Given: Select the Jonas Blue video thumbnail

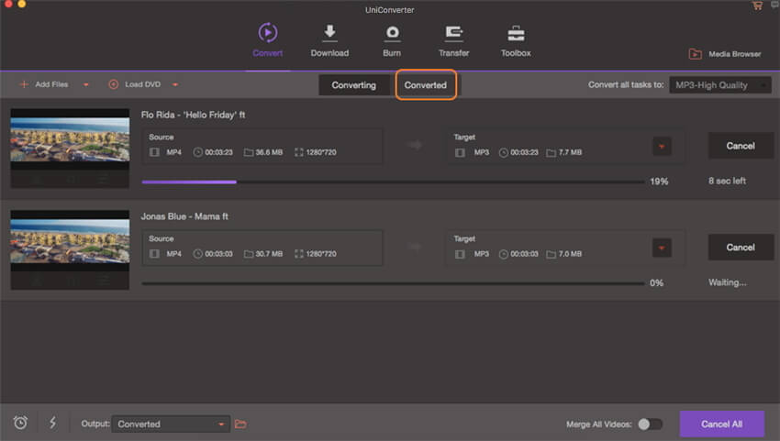Looking at the screenshot, I should point(70,249).
